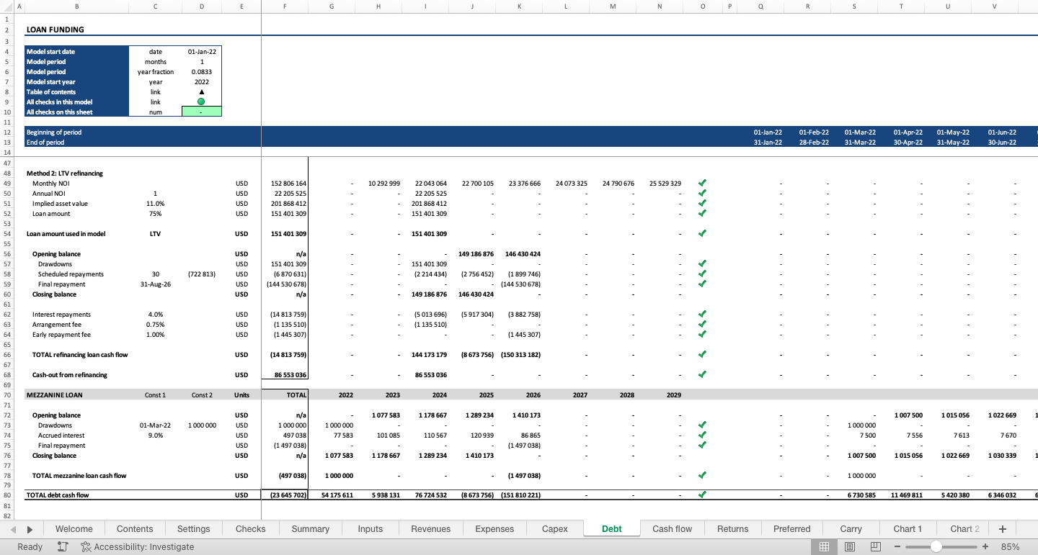
Task: Click the check mark in Monthly NOI row
Action: [x=702, y=183]
